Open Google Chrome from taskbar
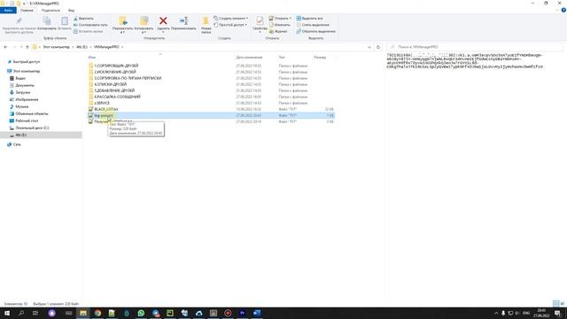The image size is (567, 319). (97, 313)
